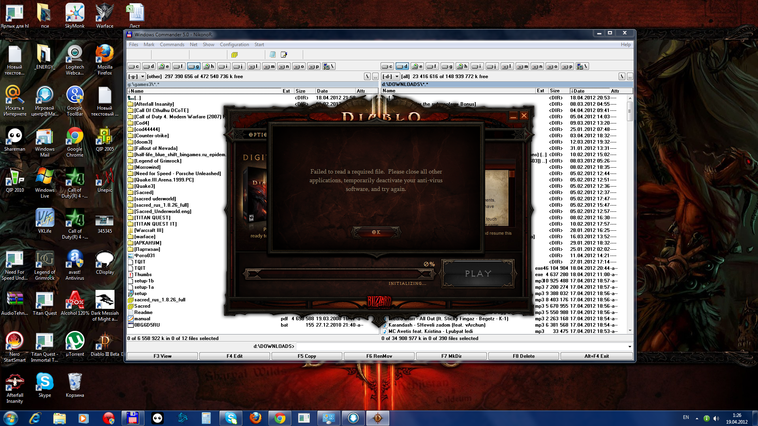Click the Diablo launcher PLAY button
Viewport: 758px width, 426px height.
click(478, 273)
